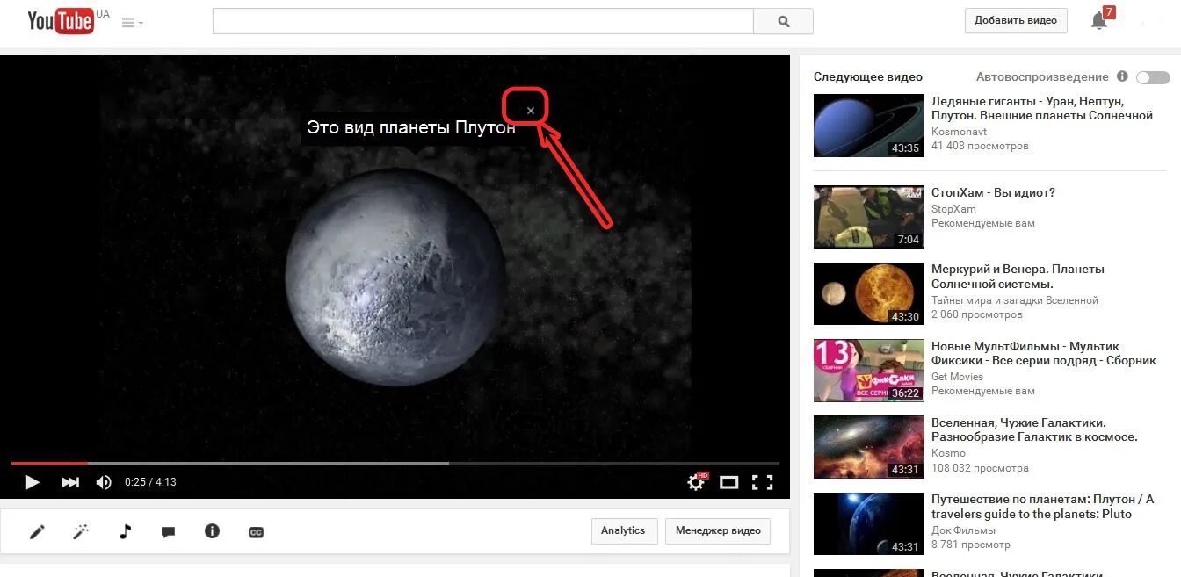Image resolution: width=1181 pixels, height=577 pixels.
Task: Click the 108 032 просмотра text
Action: [x=980, y=468]
